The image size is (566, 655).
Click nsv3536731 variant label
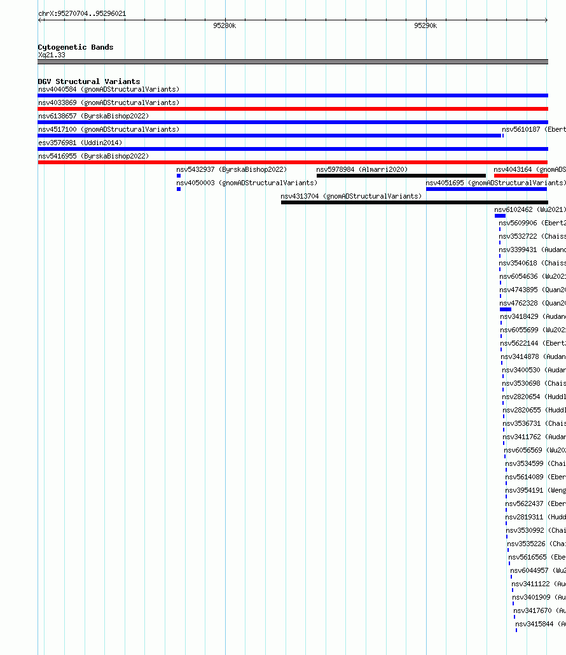click(x=534, y=423)
